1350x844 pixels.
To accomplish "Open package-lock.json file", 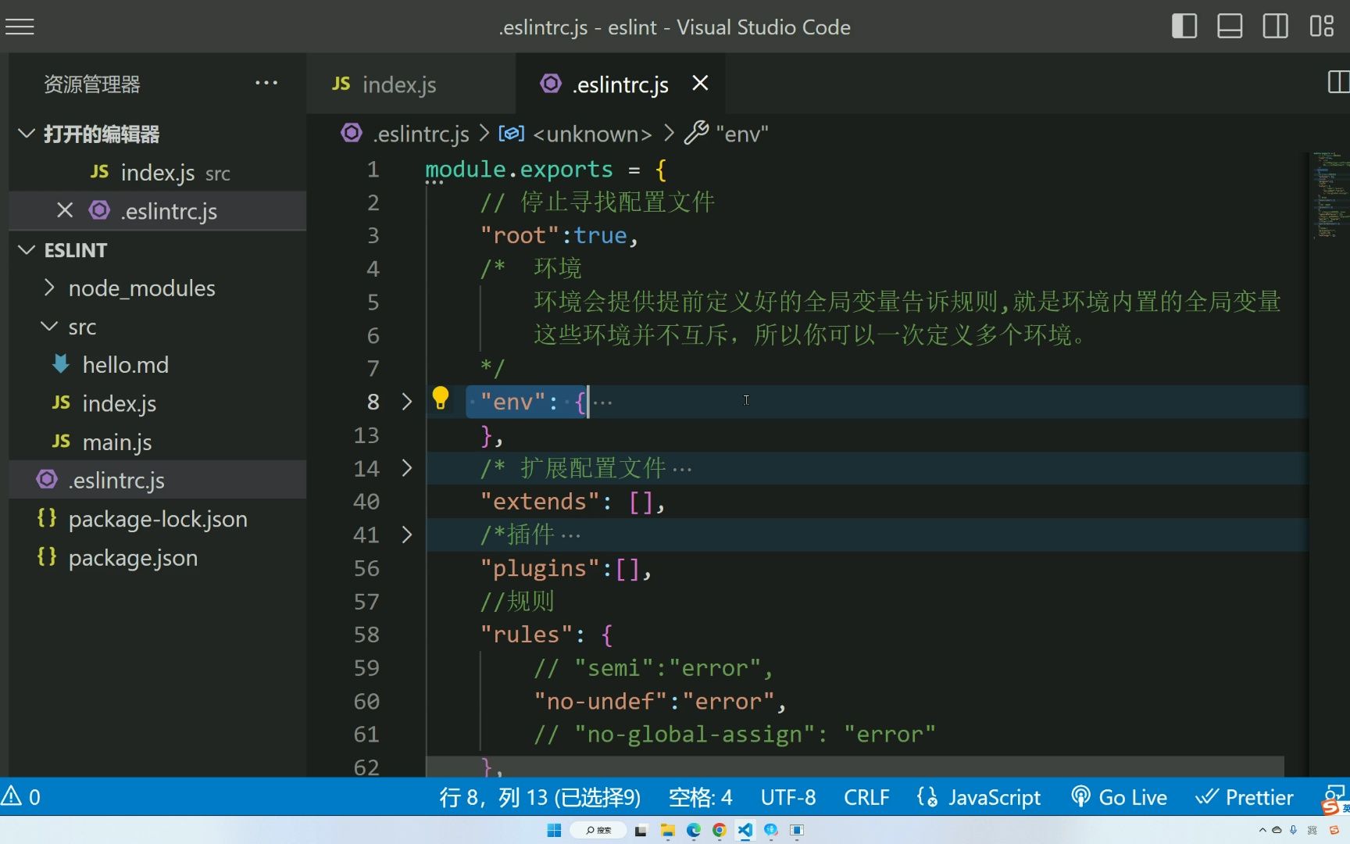I will click(x=158, y=519).
